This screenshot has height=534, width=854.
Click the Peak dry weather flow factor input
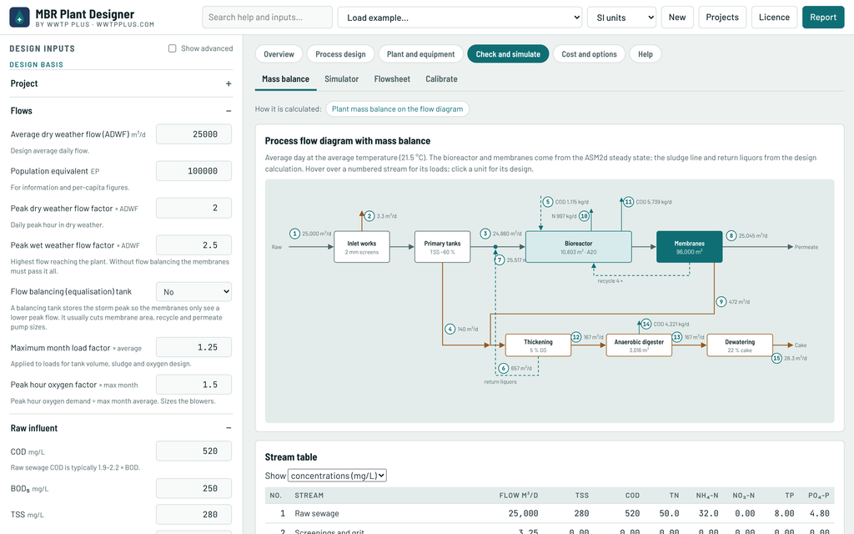click(x=193, y=208)
